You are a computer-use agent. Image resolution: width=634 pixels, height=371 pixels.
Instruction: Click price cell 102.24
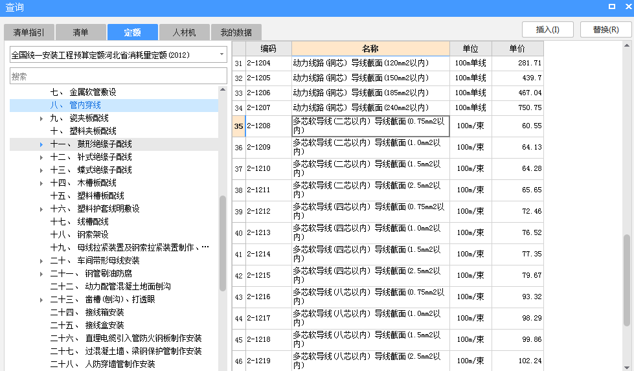(x=517, y=361)
